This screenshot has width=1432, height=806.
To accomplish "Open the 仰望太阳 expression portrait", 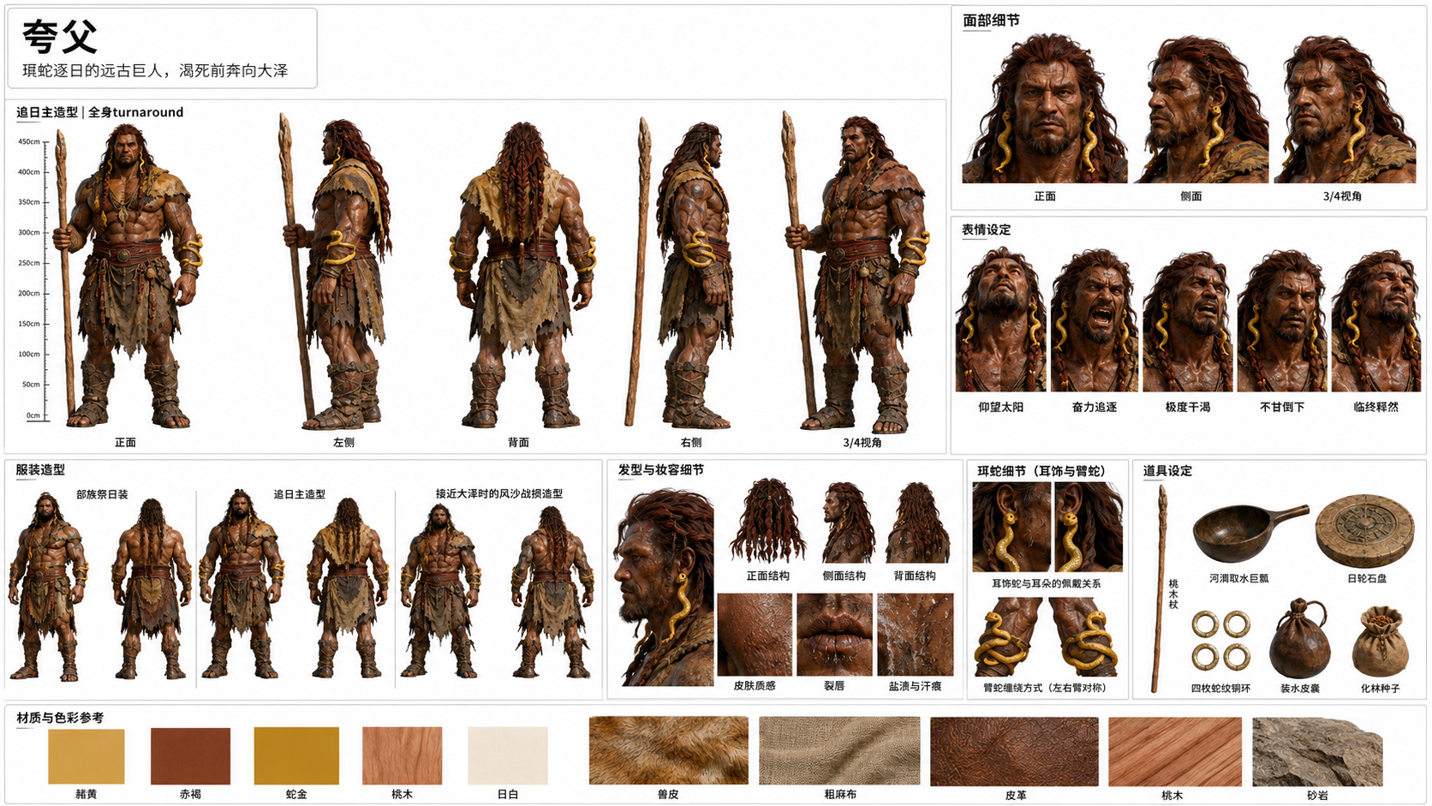I will 1000,320.
